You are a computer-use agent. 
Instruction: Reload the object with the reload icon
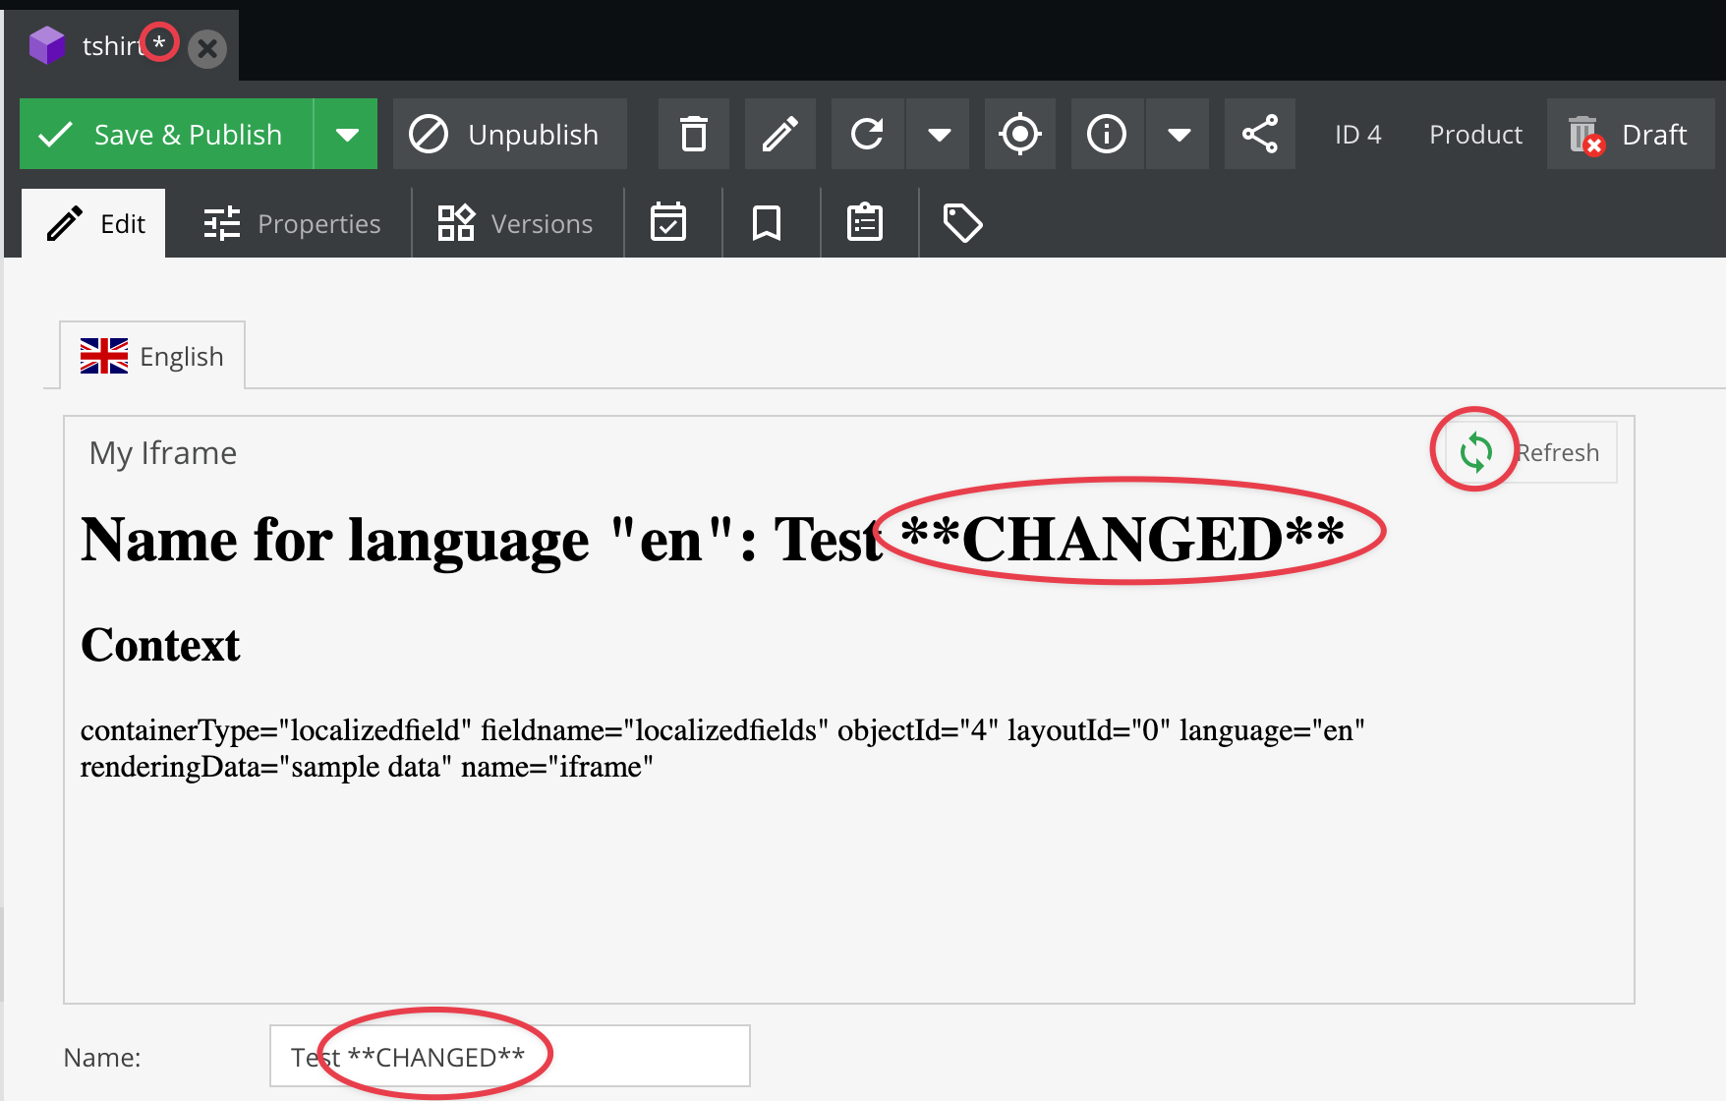pyautogui.click(x=867, y=134)
